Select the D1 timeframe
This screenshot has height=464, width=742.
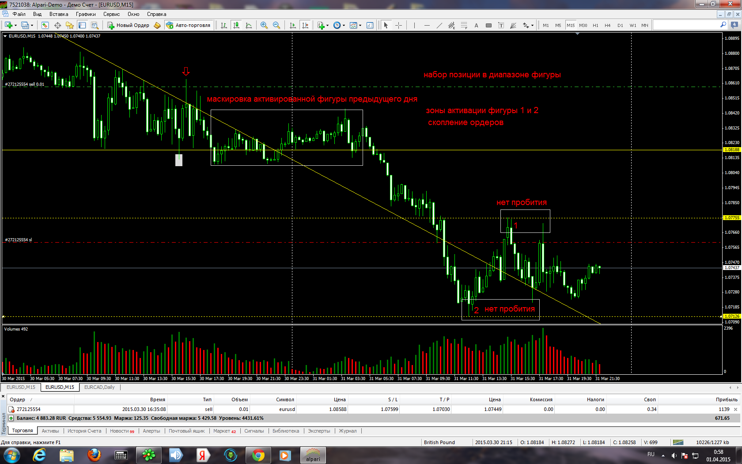(620, 25)
